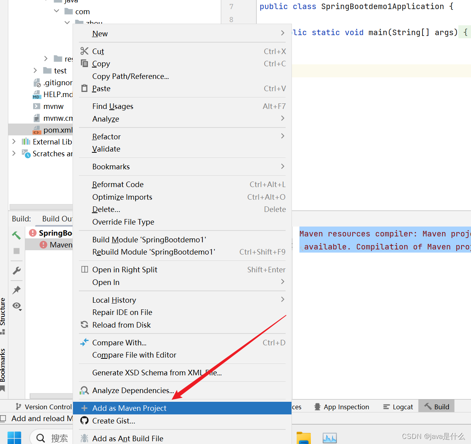Screen dimensions: 471x444
Task: Collapse the com folder in project tree
Action: [56, 11]
